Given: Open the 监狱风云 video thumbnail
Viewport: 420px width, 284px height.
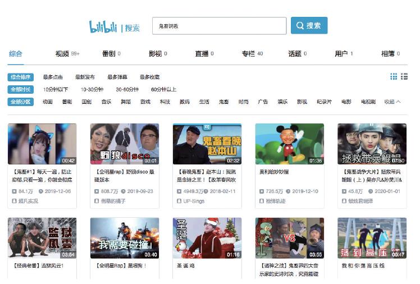Looking at the screenshot, I should (x=42, y=238).
